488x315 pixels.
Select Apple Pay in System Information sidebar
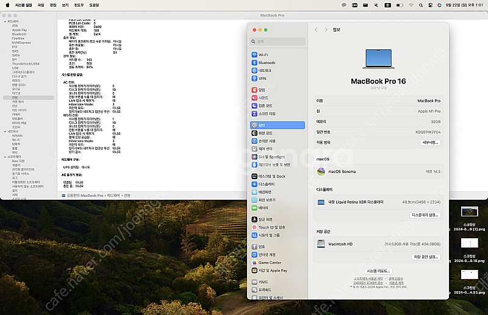click(20, 30)
